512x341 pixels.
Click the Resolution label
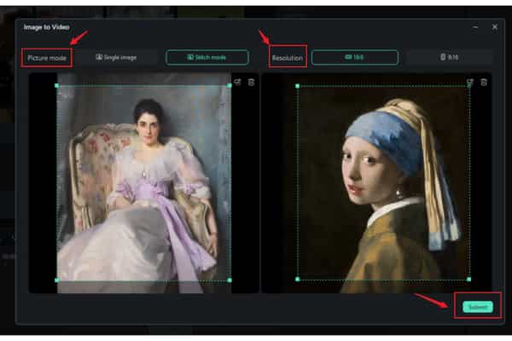coord(288,58)
